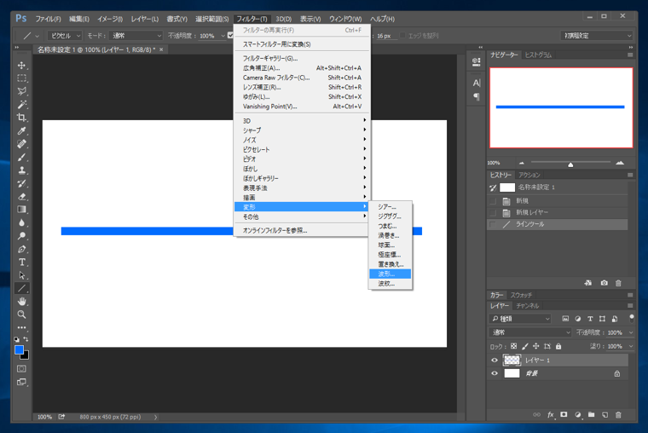Set history brush source at 新規レイヤー
The width and height of the screenshot is (648, 433).
(x=493, y=213)
